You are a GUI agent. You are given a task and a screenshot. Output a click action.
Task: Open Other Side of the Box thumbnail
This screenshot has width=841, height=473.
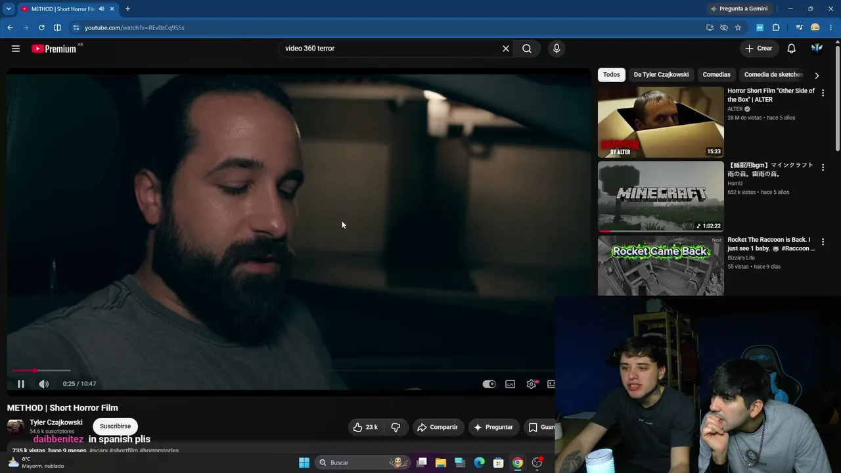661,122
